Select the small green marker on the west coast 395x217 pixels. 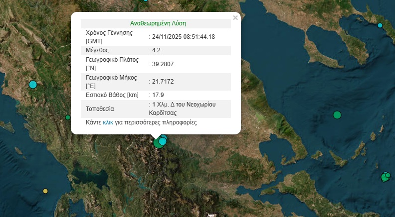68,117
